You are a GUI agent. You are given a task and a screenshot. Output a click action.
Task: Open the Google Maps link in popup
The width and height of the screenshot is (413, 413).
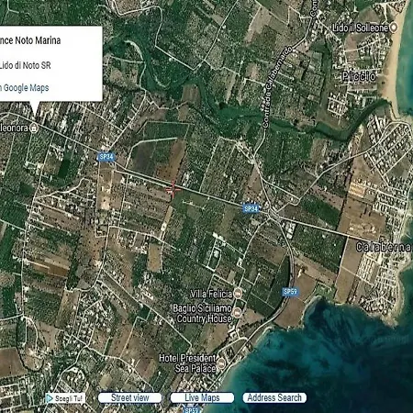(25, 88)
